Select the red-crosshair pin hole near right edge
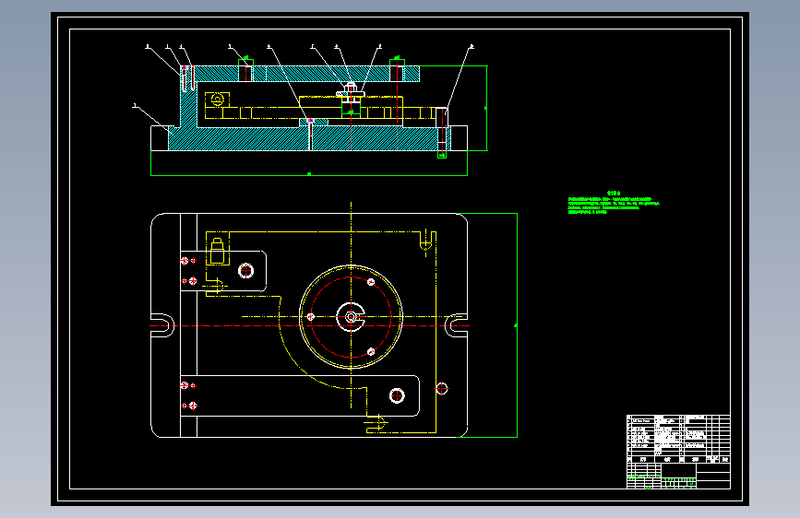This screenshot has height=518, width=800. point(442,389)
